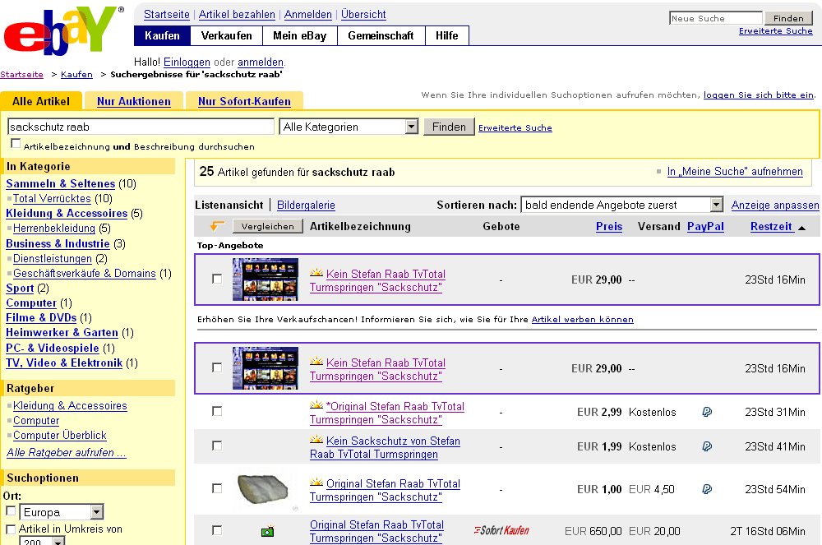
Task: Click the new-listing sunrise icon in the EUR 2,99 row
Action: pos(316,405)
